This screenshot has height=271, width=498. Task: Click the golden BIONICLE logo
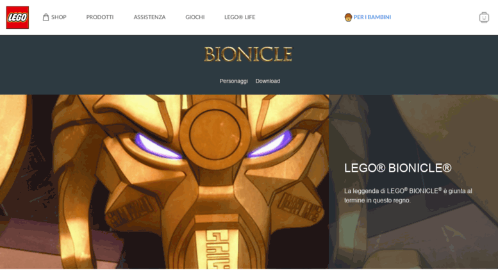click(x=248, y=54)
